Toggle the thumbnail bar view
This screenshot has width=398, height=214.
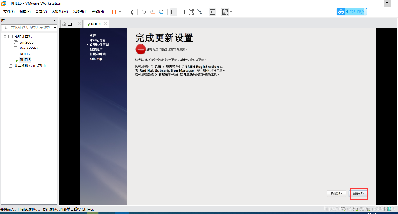182,12
